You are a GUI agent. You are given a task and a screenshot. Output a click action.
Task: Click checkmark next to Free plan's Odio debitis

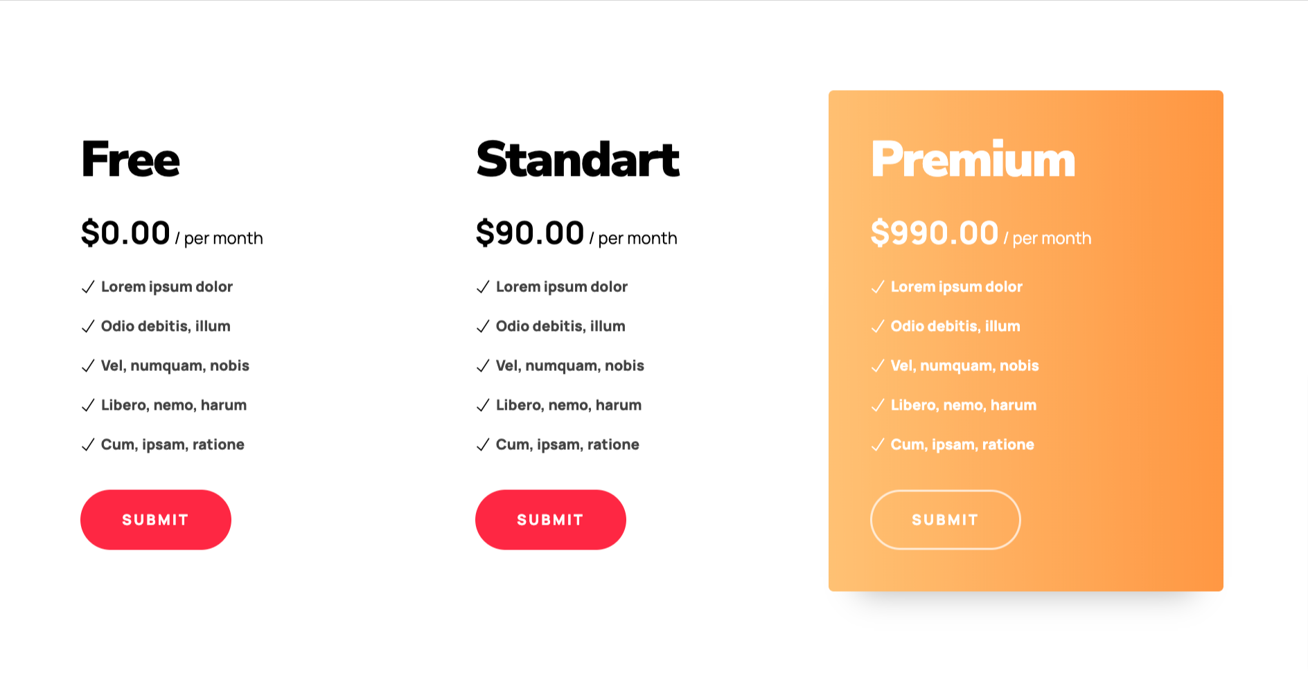pyautogui.click(x=88, y=327)
